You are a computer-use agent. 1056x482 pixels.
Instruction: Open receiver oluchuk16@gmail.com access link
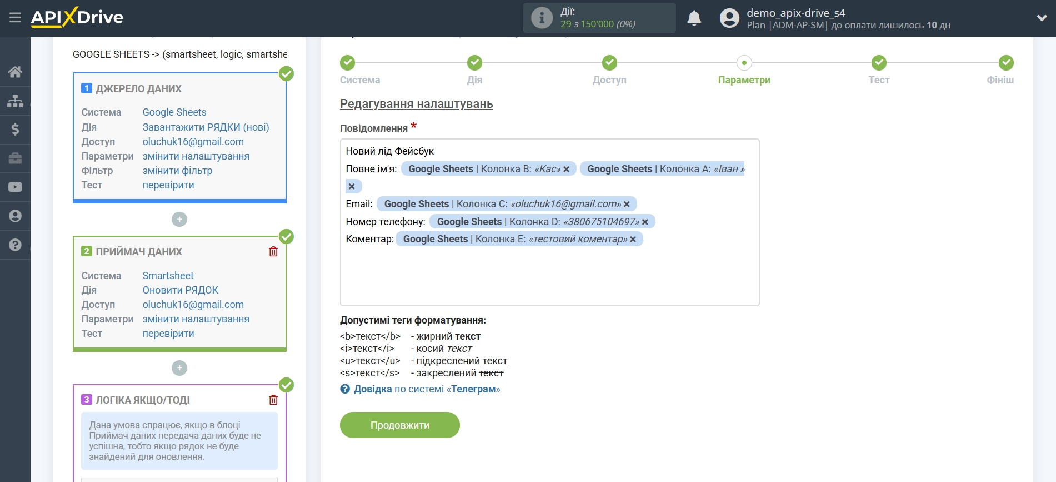pos(193,305)
